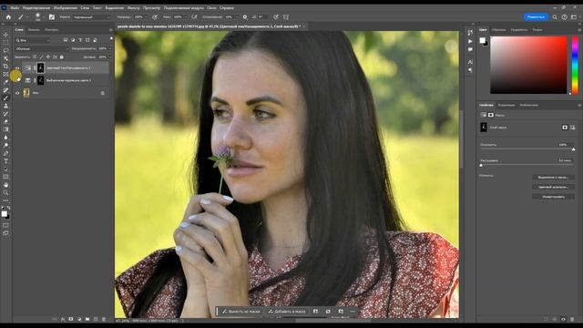This screenshot has height=328, width=583.
Task: Open the Изображение menu
Action: click(66, 7)
